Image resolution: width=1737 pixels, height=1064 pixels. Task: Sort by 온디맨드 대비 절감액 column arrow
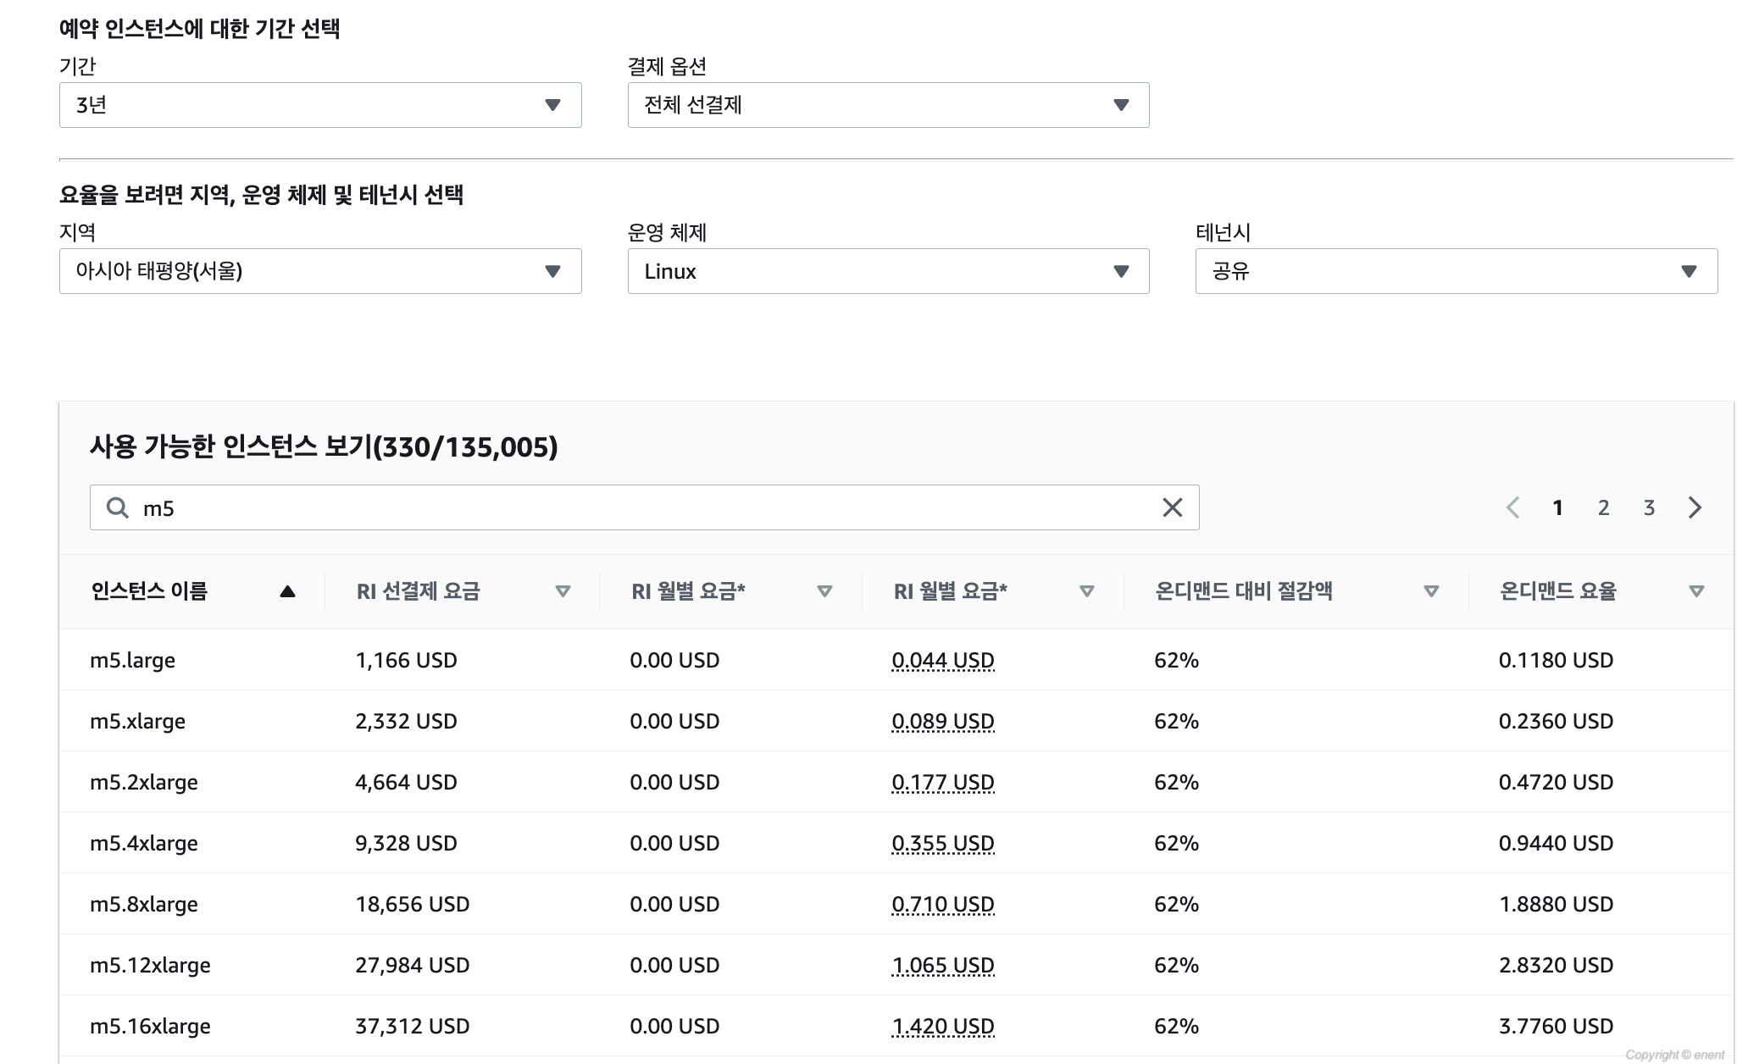[x=1431, y=591]
